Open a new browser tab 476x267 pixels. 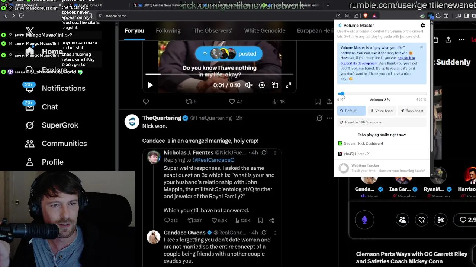[328, 5]
